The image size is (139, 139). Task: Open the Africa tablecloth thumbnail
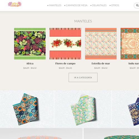(30, 44)
